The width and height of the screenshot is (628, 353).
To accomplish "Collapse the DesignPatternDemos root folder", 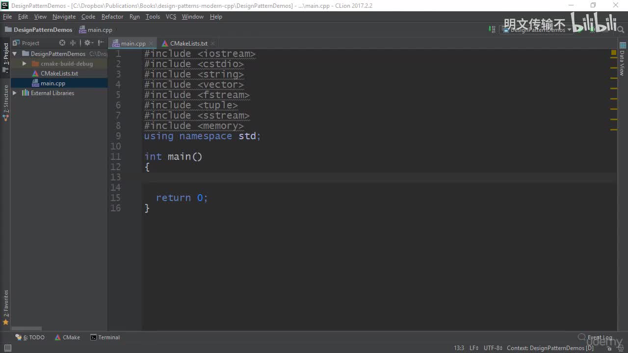I will click(x=15, y=54).
